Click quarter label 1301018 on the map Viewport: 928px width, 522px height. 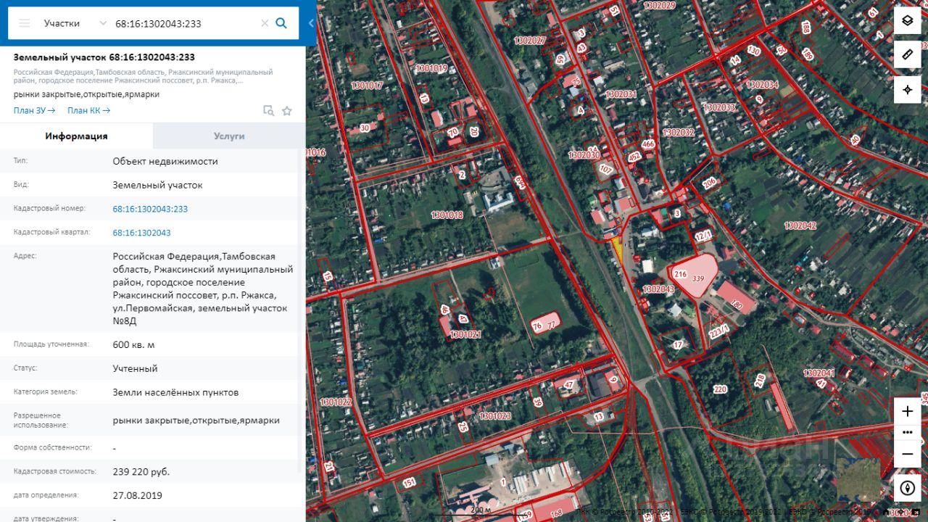(x=447, y=215)
